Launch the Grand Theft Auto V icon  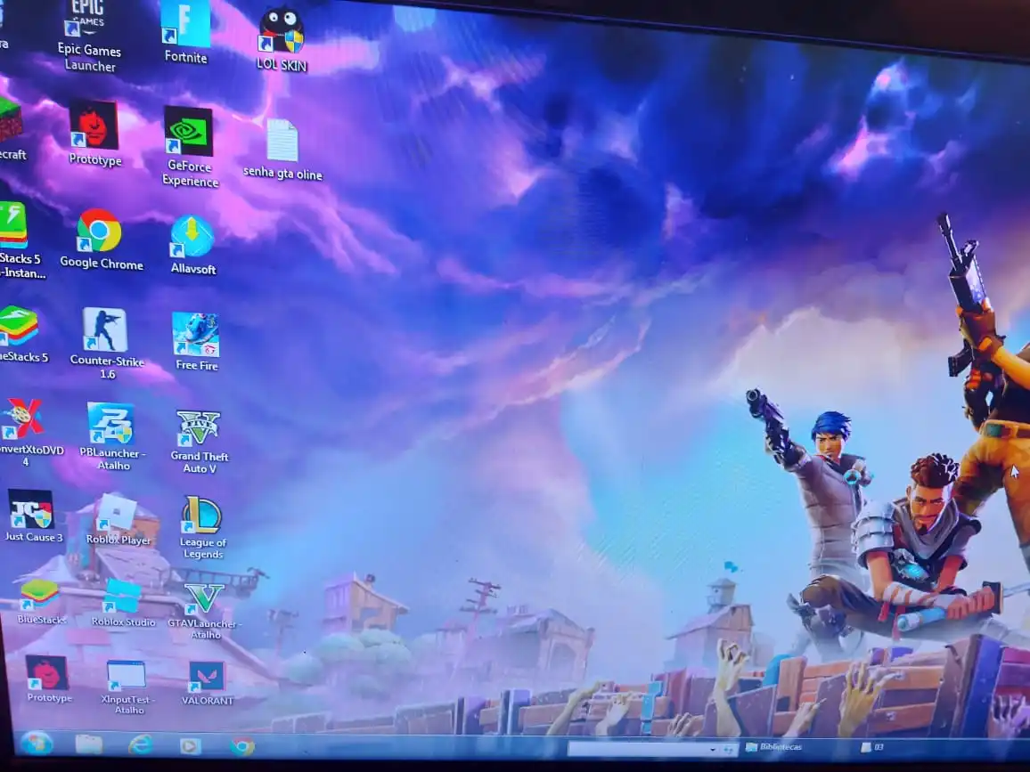[x=199, y=442]
